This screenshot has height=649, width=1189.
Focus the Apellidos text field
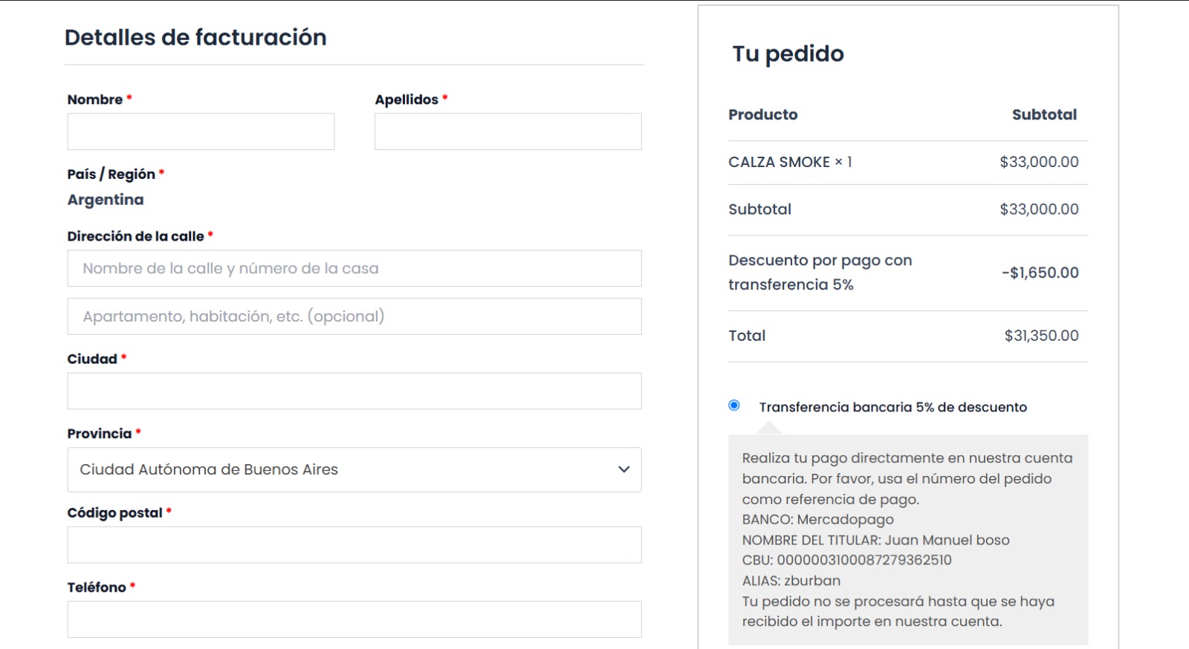(508, 131)
